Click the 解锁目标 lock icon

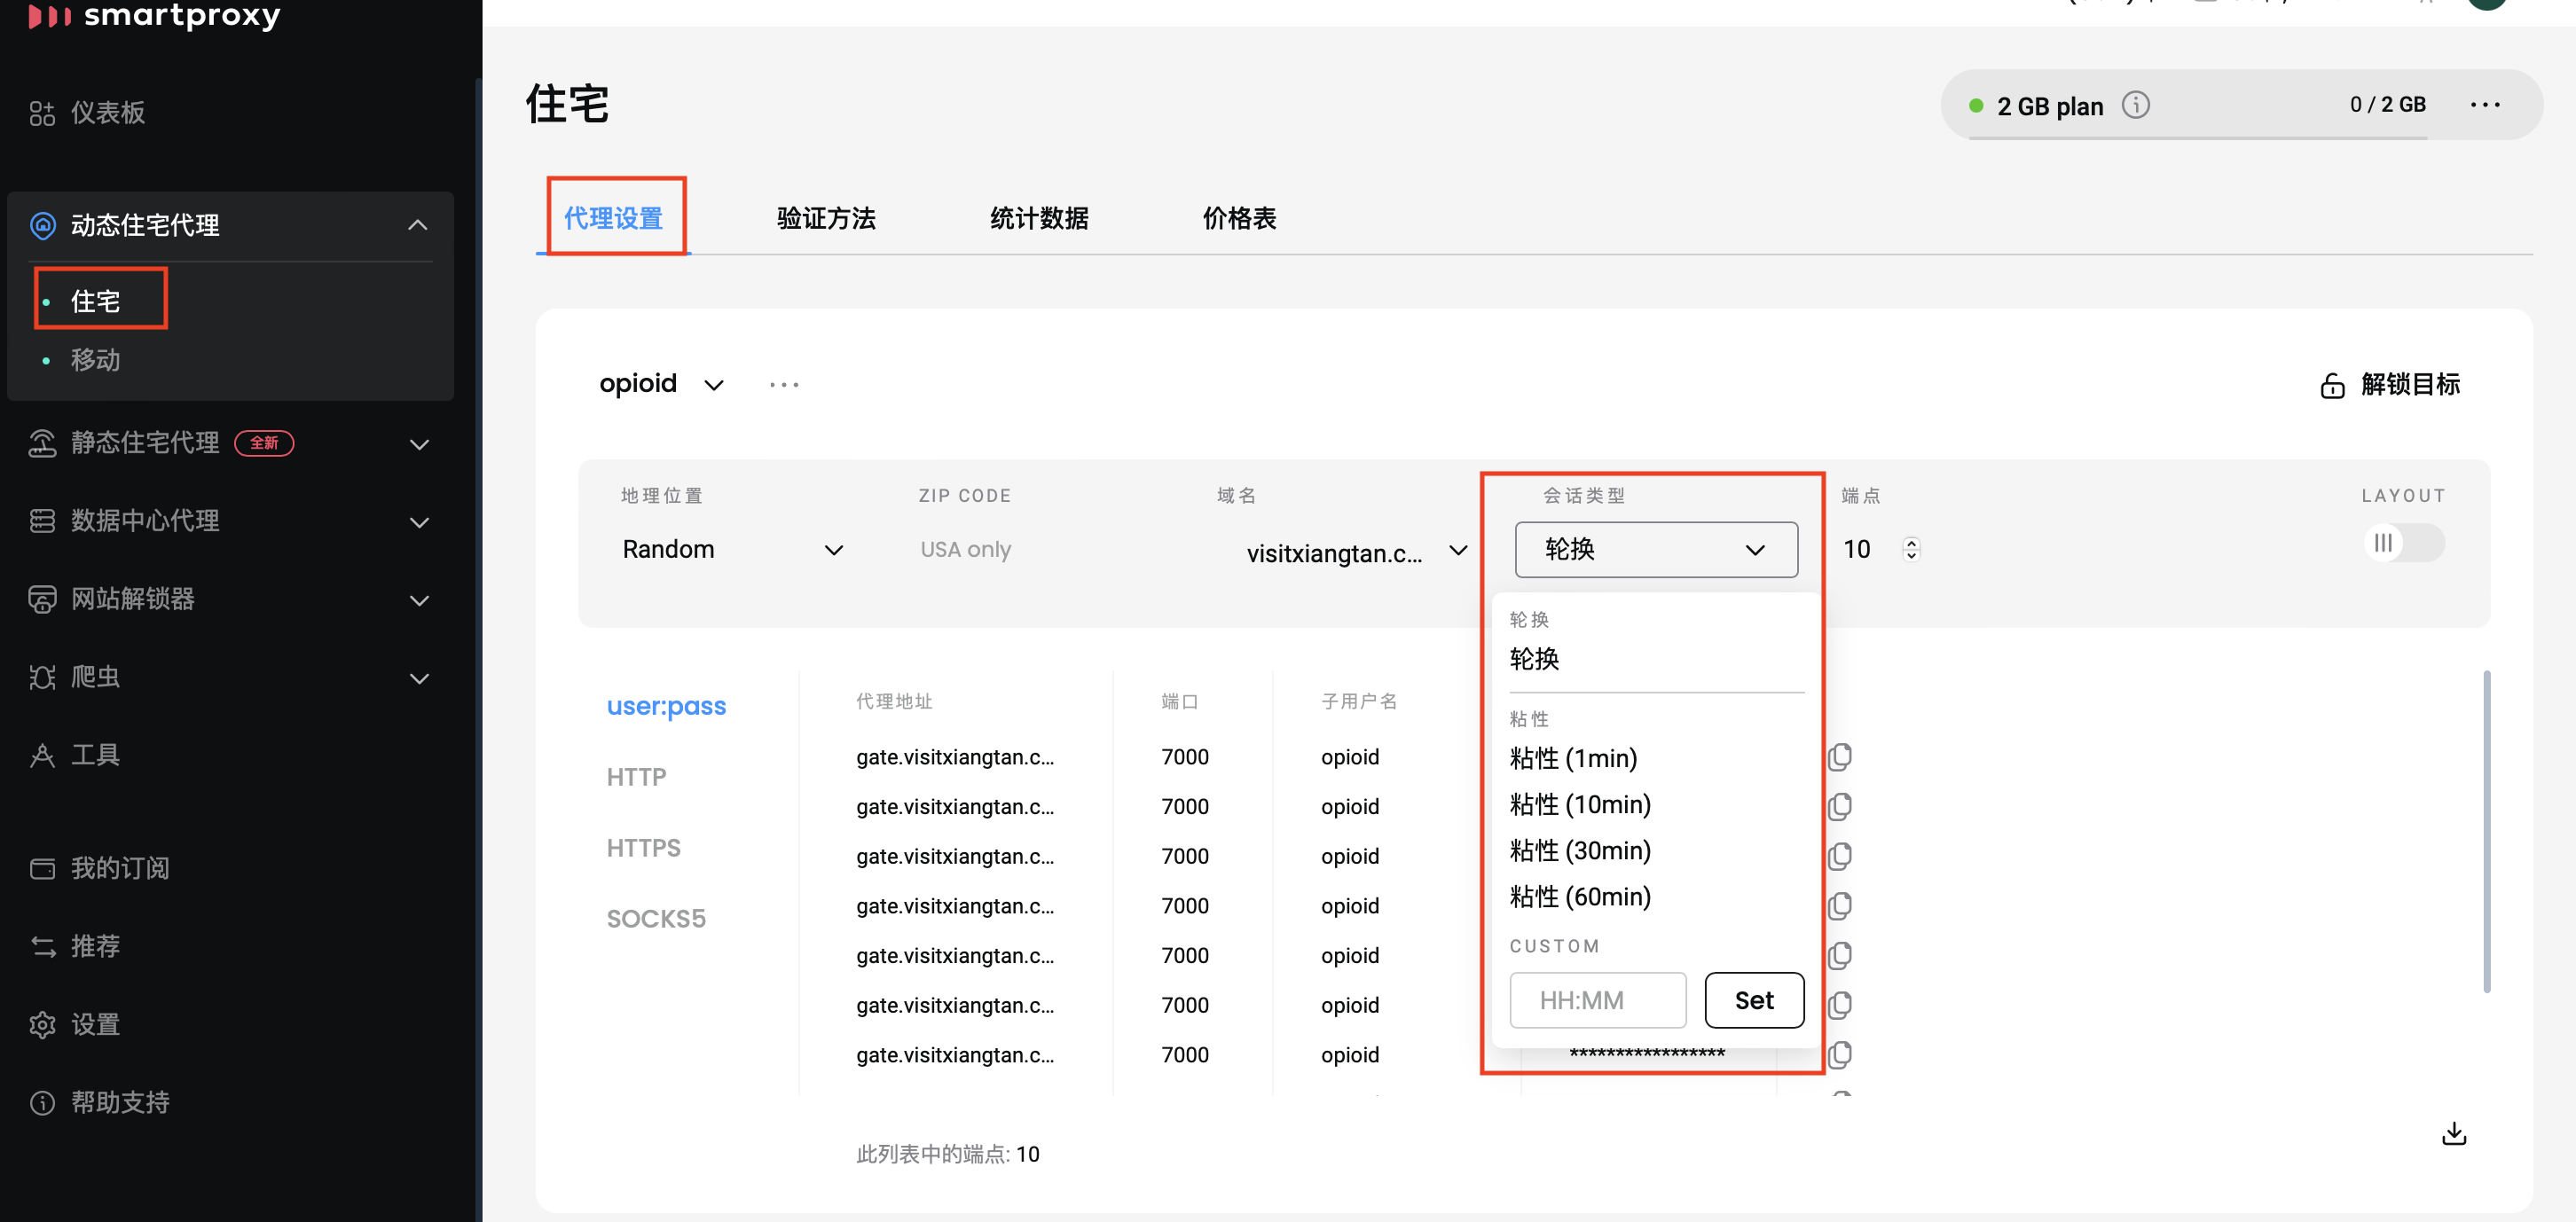(2332, 386)
